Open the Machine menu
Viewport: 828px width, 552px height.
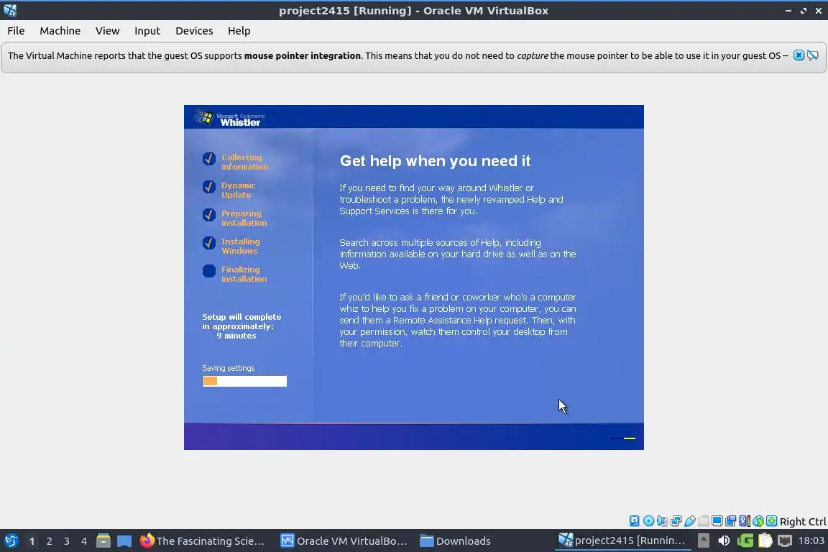pos(60,31)
